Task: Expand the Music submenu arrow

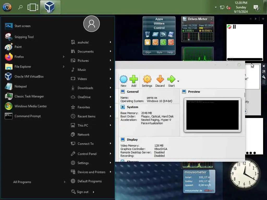Action: [111, 70]
